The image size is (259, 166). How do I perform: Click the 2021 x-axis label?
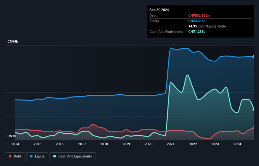tap(171, 144)
